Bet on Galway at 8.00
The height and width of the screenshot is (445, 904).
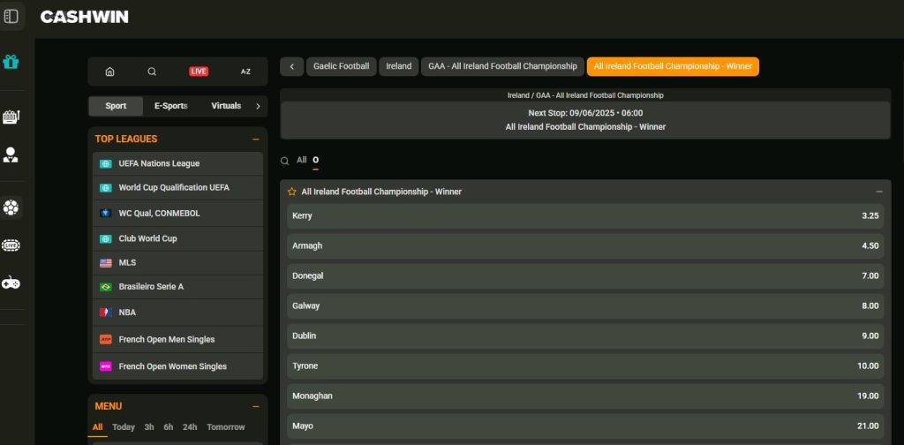pos(585,306)
